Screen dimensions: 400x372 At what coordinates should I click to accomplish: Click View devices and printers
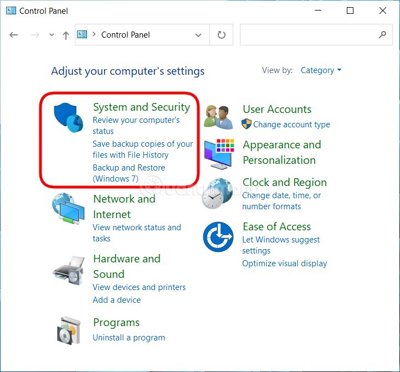point(139,287)
